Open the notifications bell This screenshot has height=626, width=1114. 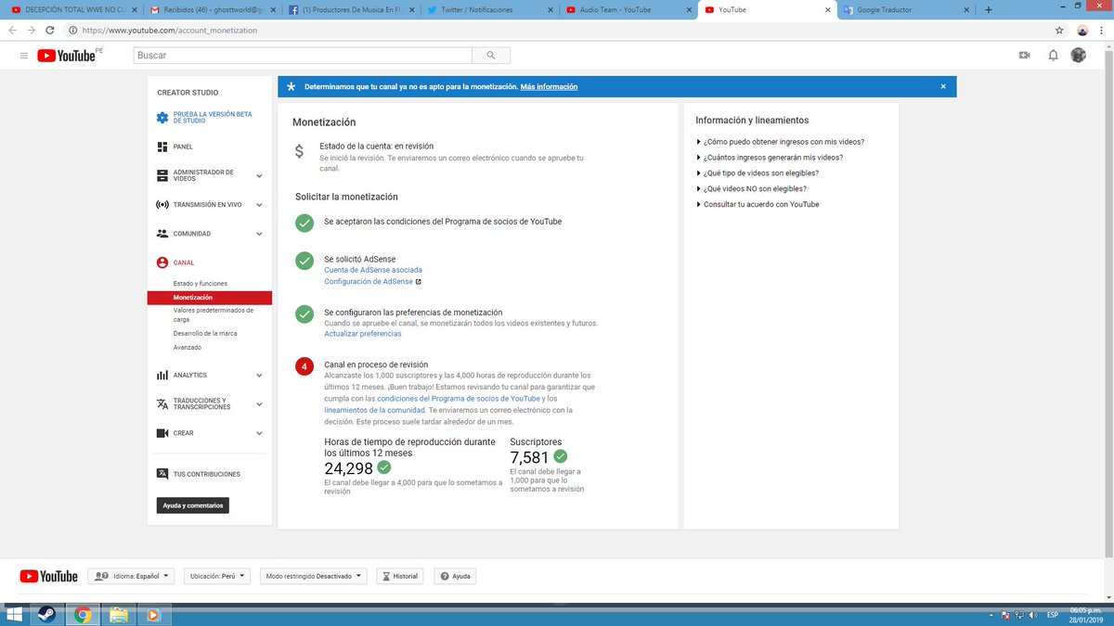point(1053,56)
